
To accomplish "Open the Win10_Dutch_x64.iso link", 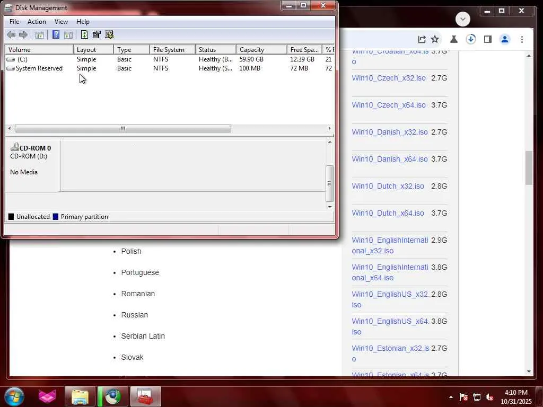I will (x=388, y=213).
